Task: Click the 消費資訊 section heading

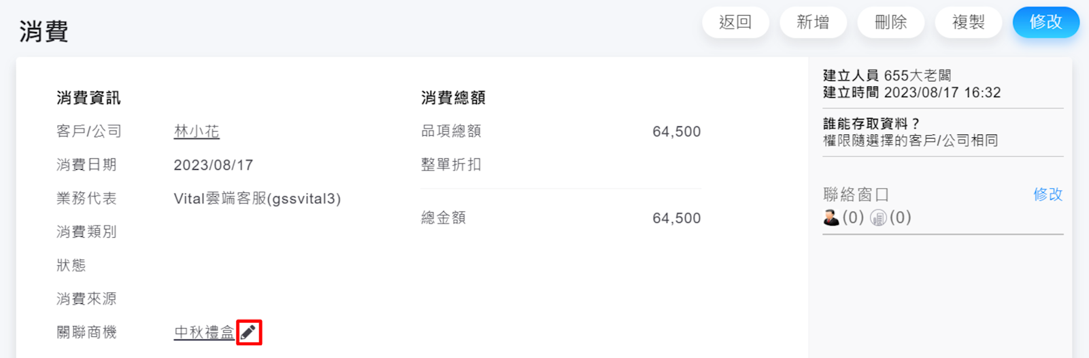Action: click(88, 98)
